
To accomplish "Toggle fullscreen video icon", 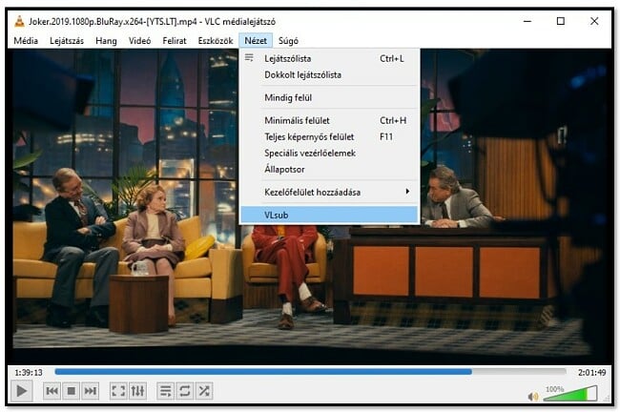I will click(x=118, y=391).
